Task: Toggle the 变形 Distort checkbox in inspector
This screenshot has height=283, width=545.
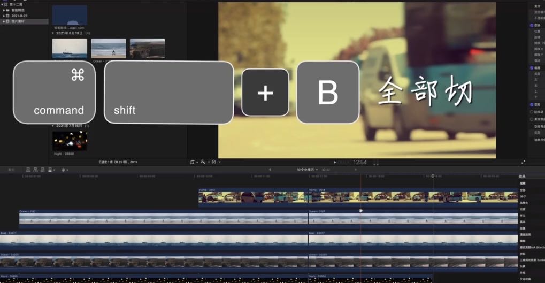Action: (x=532, y=104)
